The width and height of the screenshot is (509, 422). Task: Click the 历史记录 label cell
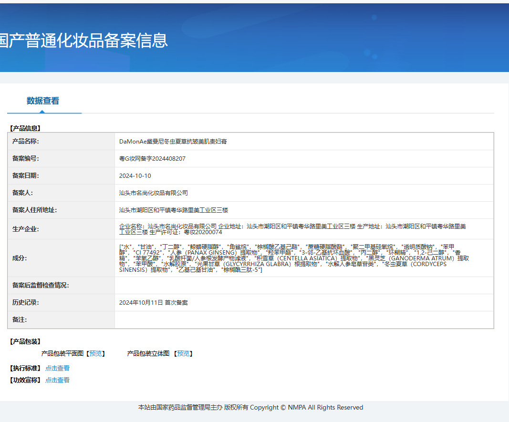coord(61,303)
